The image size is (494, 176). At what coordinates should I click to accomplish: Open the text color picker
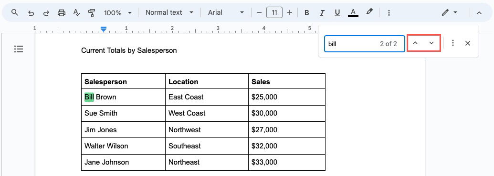pyautogui.click(x=353, y=13)
